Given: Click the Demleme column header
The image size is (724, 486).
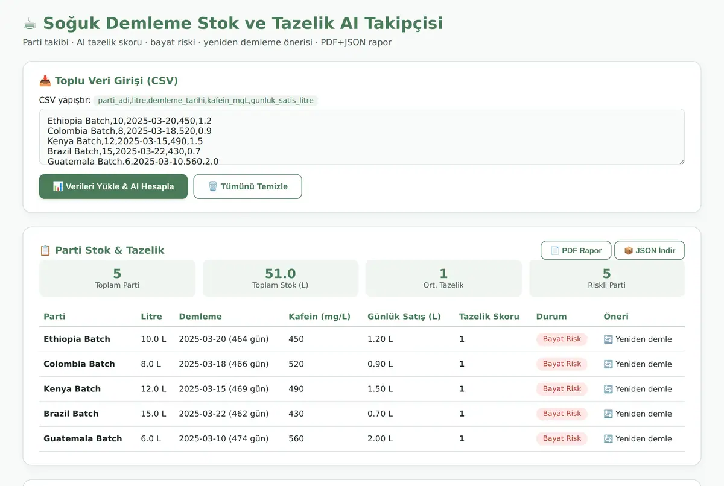Looking at the screenshot, I should click(x=200, y=317).
